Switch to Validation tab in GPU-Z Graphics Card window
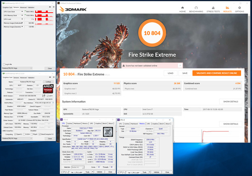Image resolution: width=252 pixels, height=176 pixels. coord(31,77)
